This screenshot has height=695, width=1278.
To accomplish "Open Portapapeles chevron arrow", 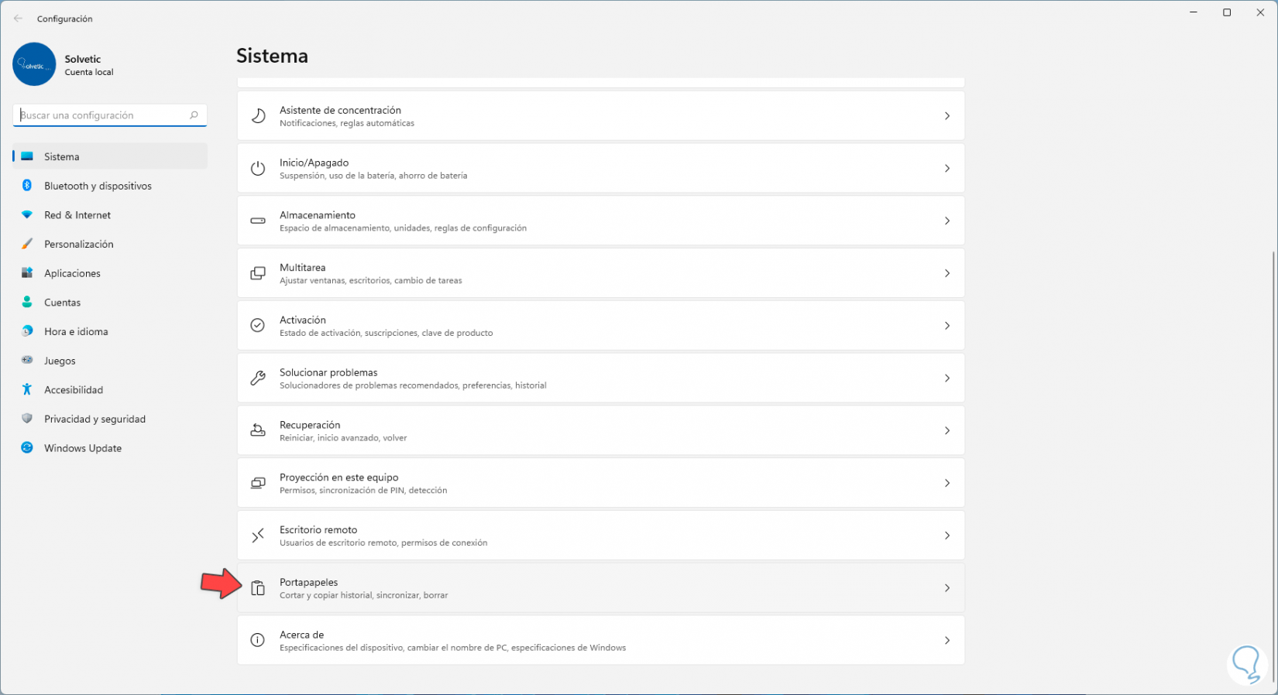I will 946,588.
